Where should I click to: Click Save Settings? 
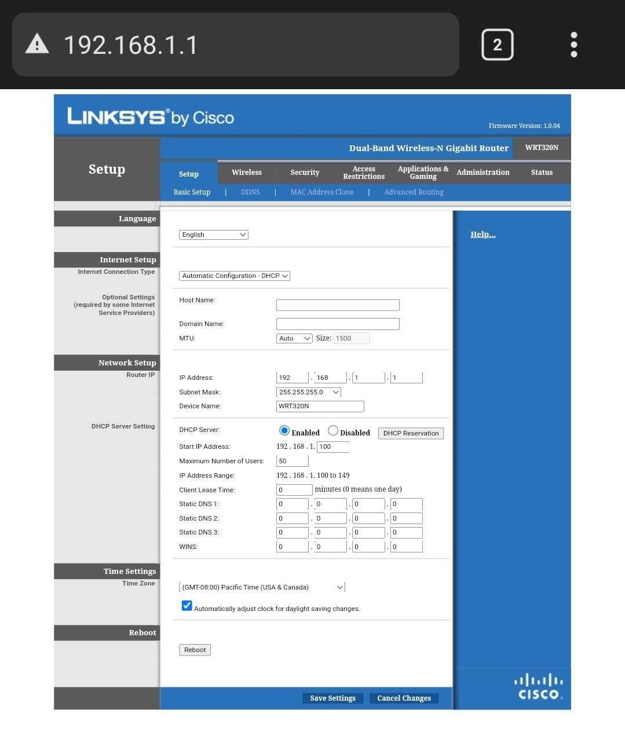pyautogui.click(x=332, y=698)
